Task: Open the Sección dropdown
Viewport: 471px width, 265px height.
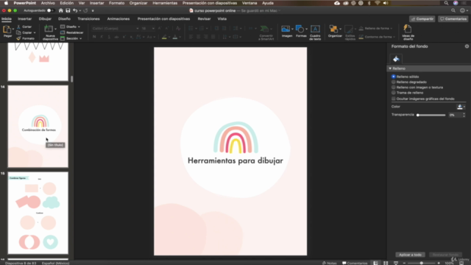Action: [x=71, y=38]
